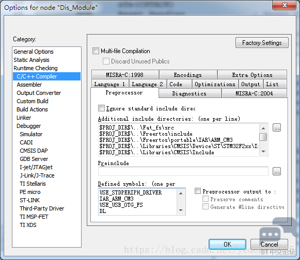Enable Multi-file Compilation checkbox
Screen dimensions: 300x260
[96, 51]
